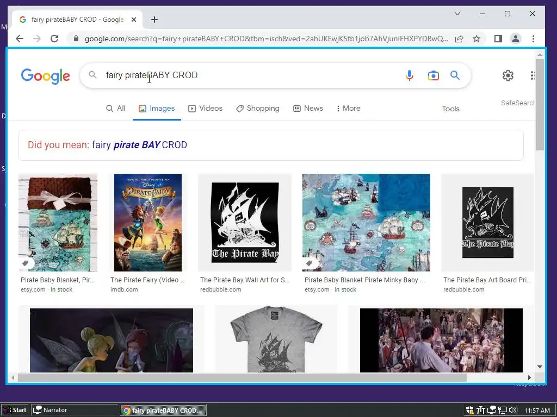Image resolution: width=557 pixels, height=417 pixels.
Task: Click the 'The Pirate Fairy (Video ...' title
Action: pyautogui.click(x=147, y=280)
